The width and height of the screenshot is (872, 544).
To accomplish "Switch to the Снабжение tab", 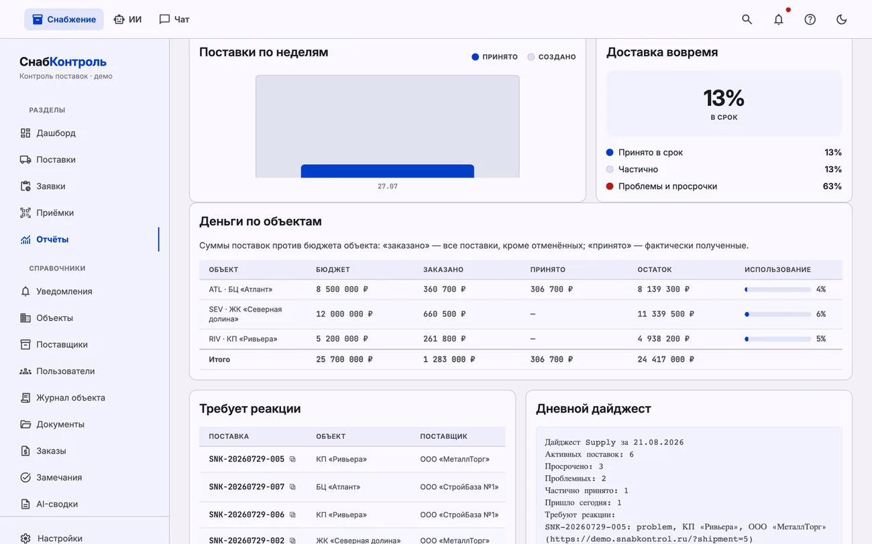I will (64, 19).
